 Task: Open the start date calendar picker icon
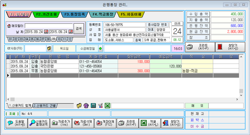coord(46,31)
